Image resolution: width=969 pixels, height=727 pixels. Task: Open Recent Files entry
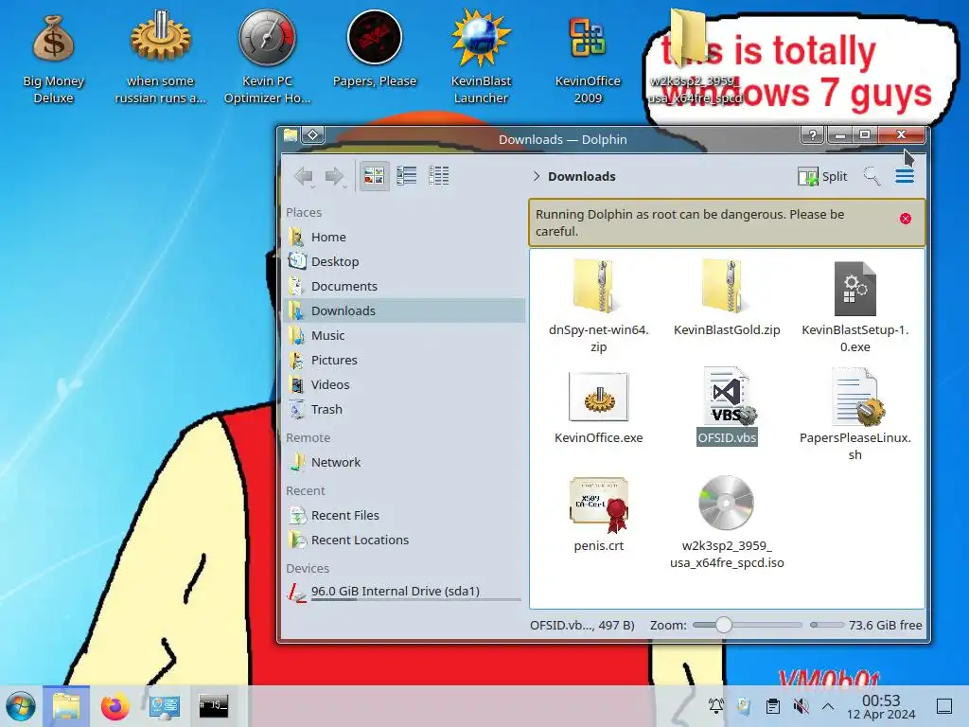tap(406, 516)
